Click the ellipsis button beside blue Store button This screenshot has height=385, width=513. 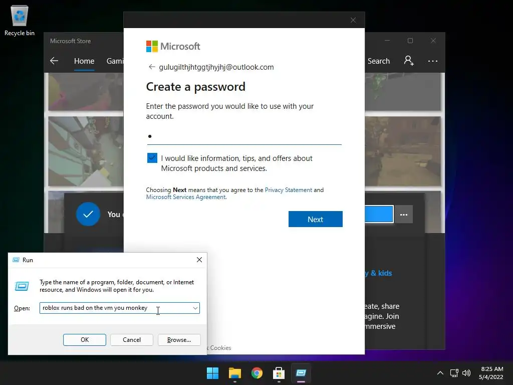pyautogui.click(x=404, y=215)
